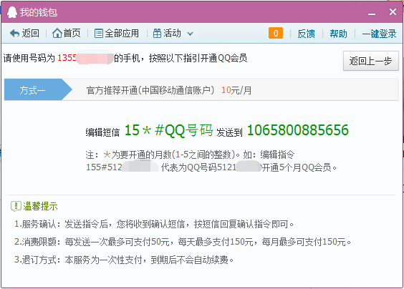Click the 发送到 label
404x289 pixels.
[229, 132]
